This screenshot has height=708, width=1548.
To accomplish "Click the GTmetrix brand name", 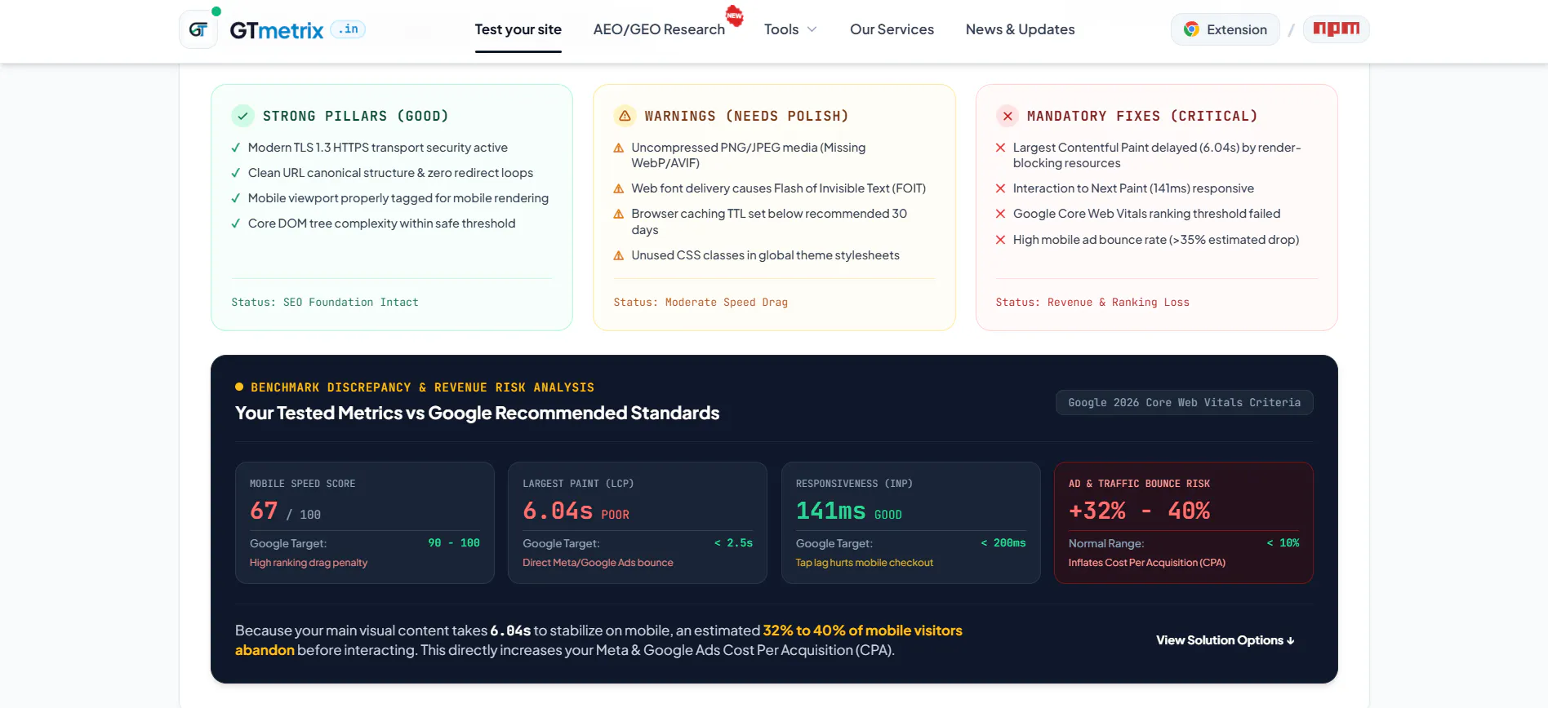I will click(x=277, y=30).
